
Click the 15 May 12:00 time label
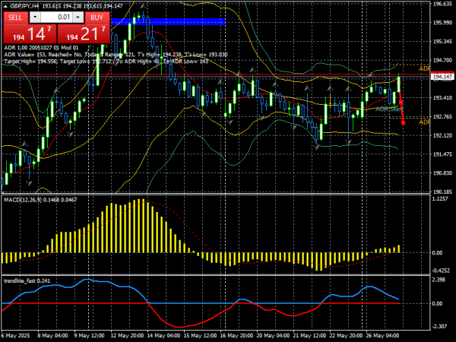(x=201, y=335)
